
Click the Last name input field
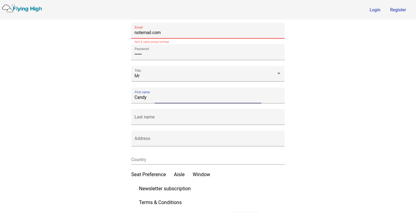click(x=208, y=117)
